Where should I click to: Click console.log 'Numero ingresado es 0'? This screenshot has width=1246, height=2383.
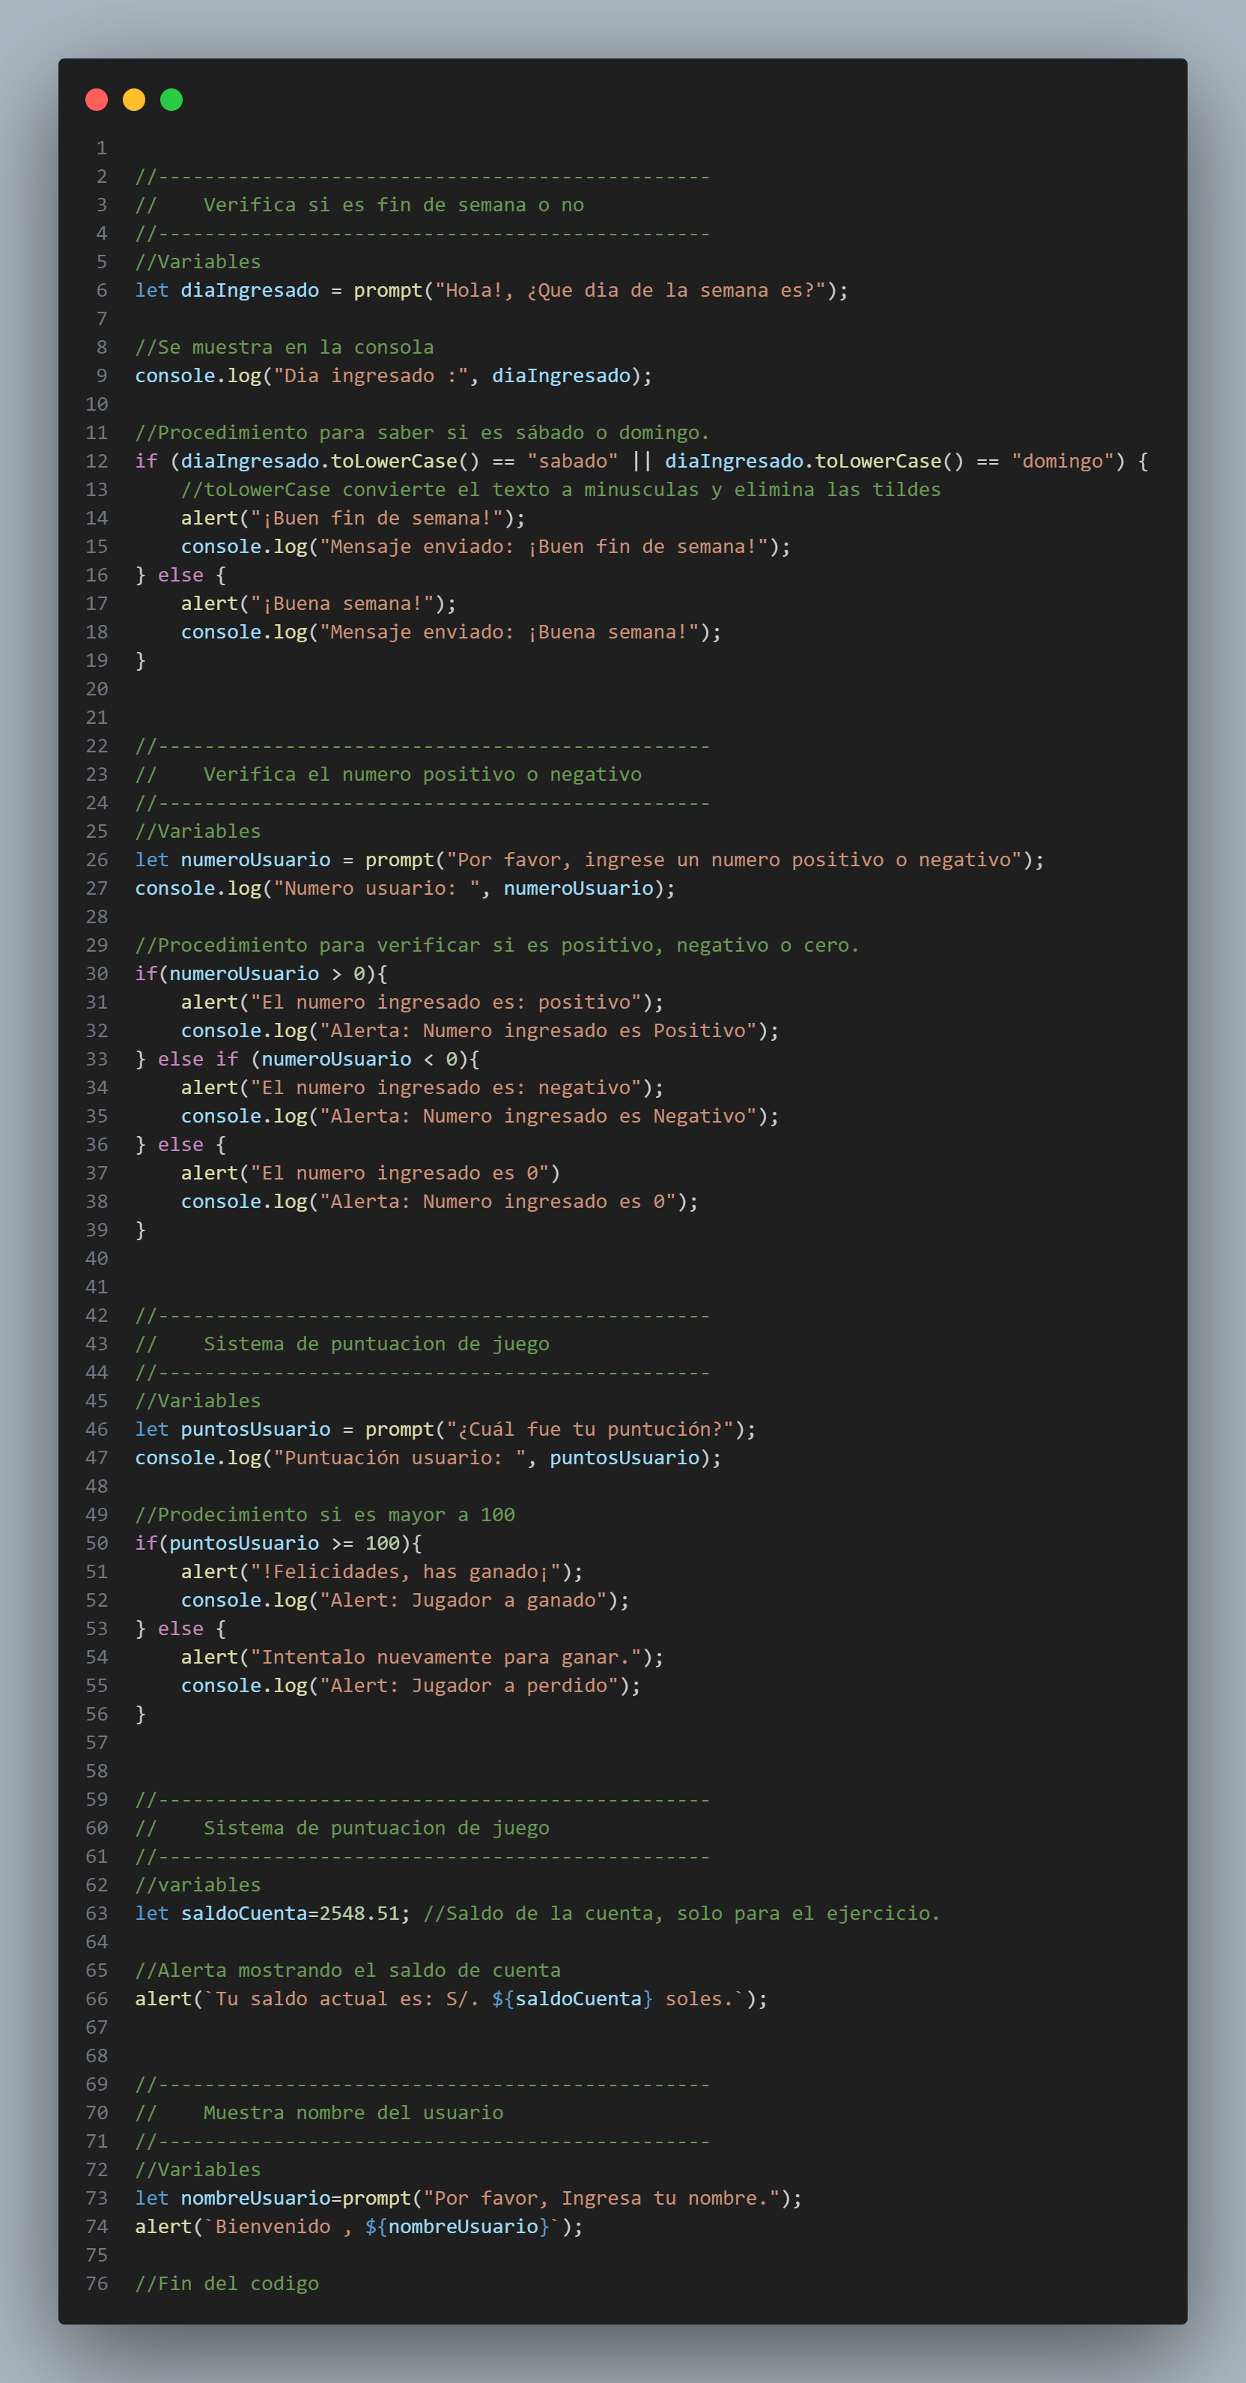pos(440,1202)
